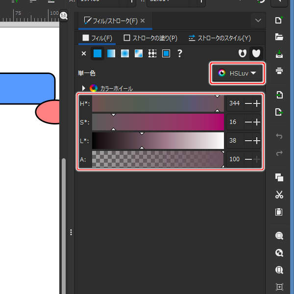
Task: Click the Import icon
Action: coord(279,95)
